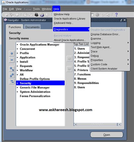Open the Tools menu
The width and height of the screenshot is (134, 142).
[x=36, y=9]
